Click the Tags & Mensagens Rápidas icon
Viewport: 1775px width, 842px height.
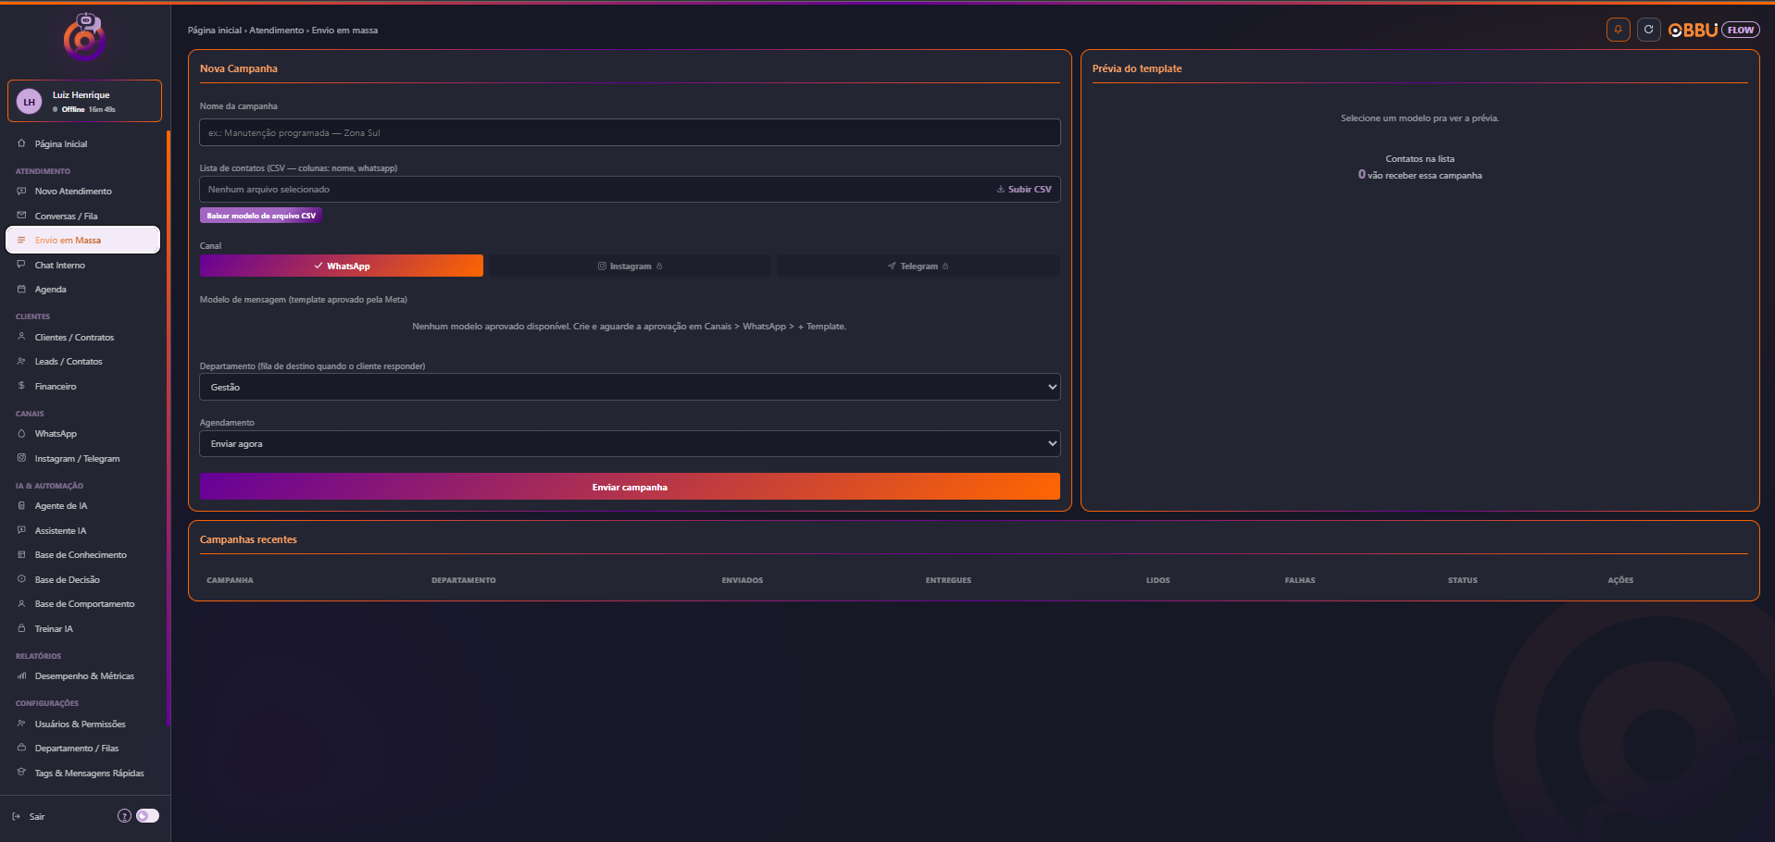tap(21, 773)
